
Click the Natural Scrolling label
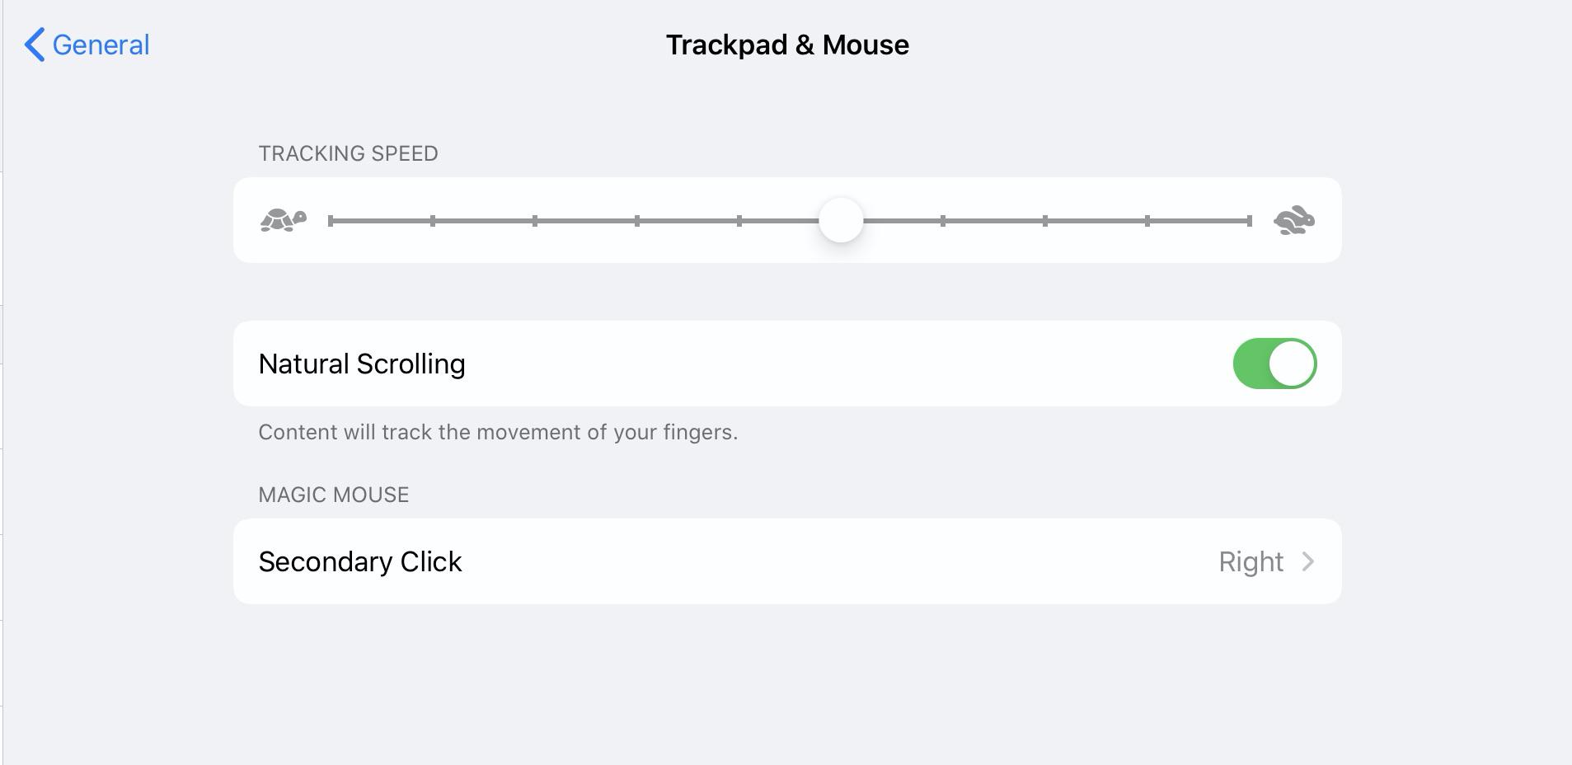[362, 364]
